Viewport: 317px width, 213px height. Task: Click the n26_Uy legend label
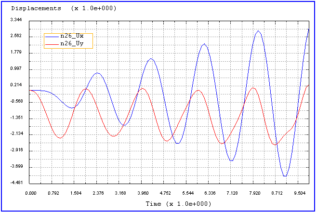(72, 43)
